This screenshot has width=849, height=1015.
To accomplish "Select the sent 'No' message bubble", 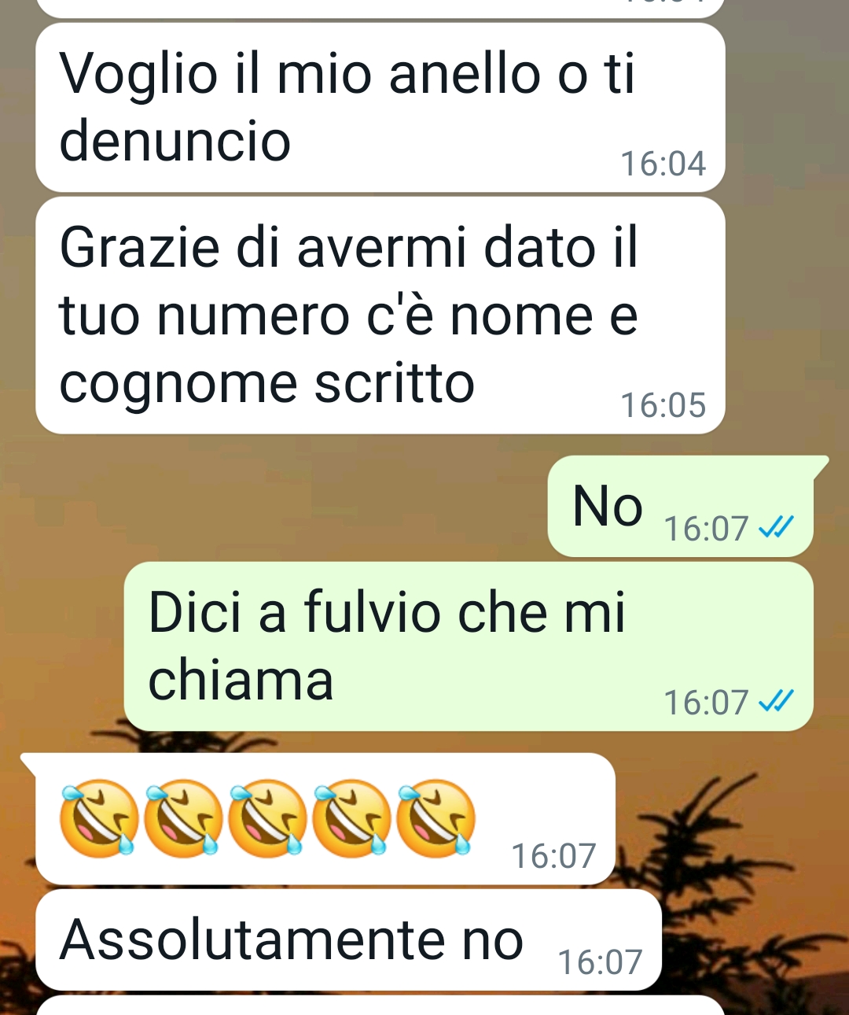I will click(x=681, y=506).
